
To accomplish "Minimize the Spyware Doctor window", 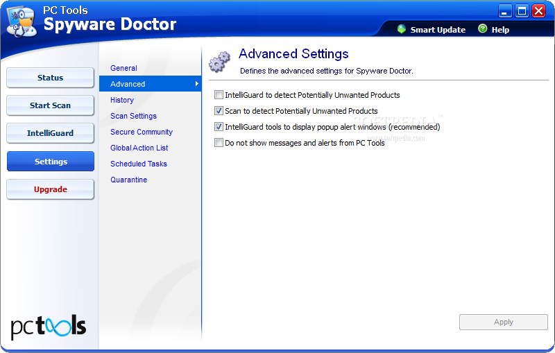I will click(x=505, y=11).
